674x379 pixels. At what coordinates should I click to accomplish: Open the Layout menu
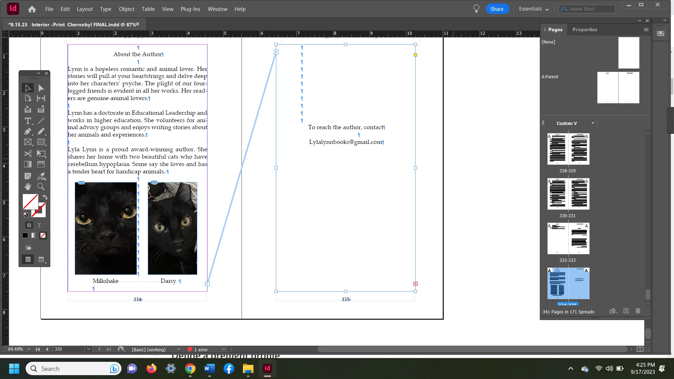click(85, 9)
